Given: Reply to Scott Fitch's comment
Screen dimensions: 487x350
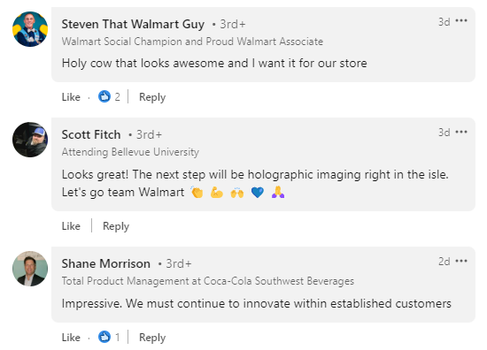Looking at the screenshot, I should (116, 226).
